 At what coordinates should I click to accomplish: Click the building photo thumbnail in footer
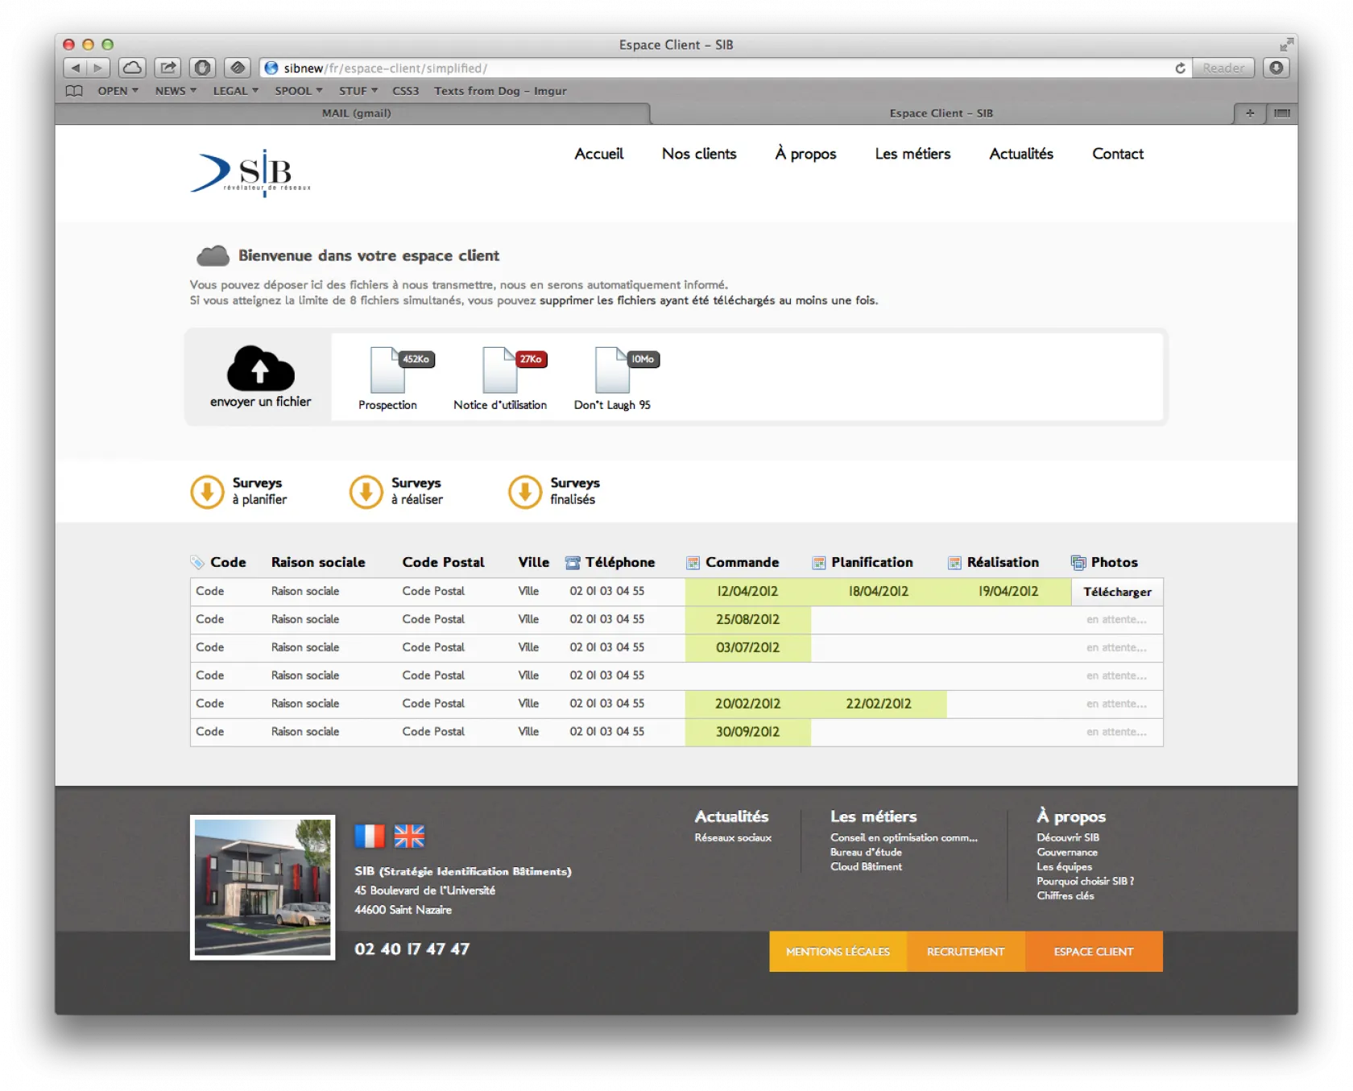pyautogui.click(x=263, y=887)
